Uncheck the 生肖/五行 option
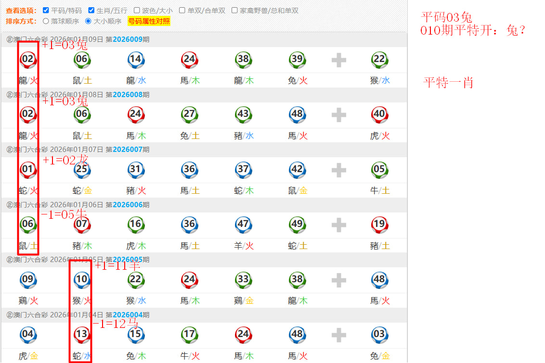Image resolution: width=545 pixels, height=363 pixels. [91, 10]
